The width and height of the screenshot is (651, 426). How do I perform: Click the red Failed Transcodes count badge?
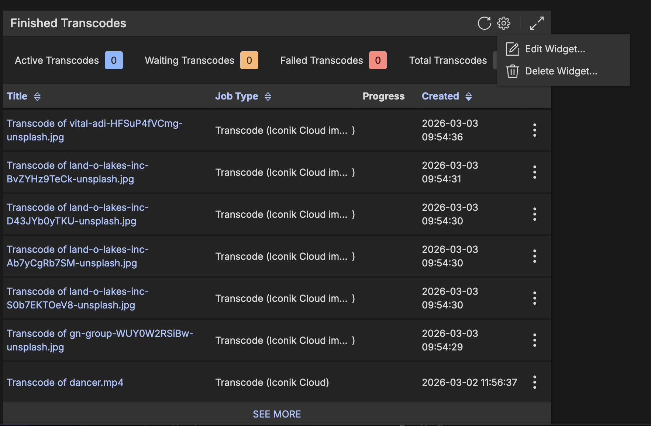point(378,60)
